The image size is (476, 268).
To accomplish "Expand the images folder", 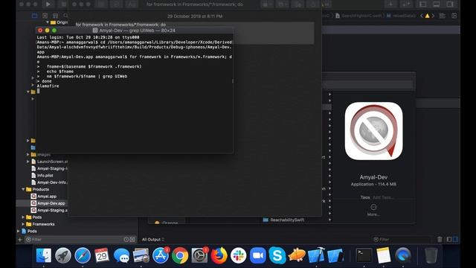I will click(28, 155).
